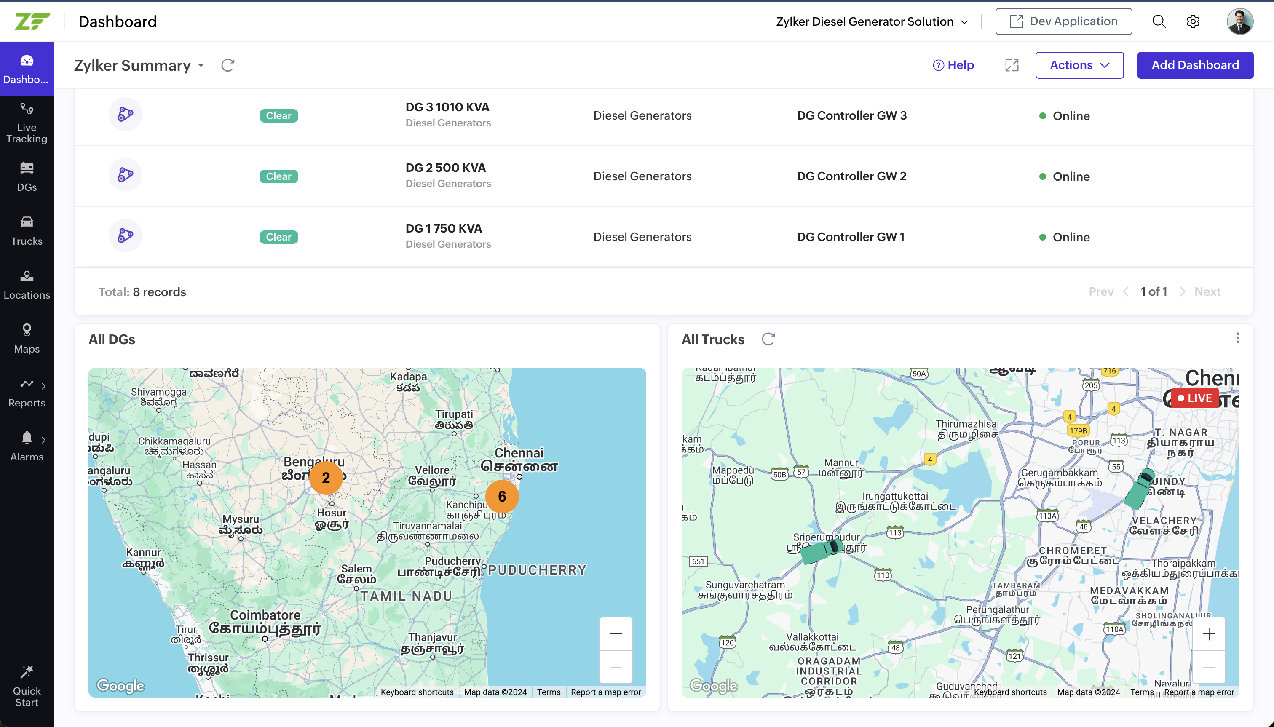Click DG Controller GW 3 cell
This screenshot has width=1274, height=727.
click(x=851, y=115)
